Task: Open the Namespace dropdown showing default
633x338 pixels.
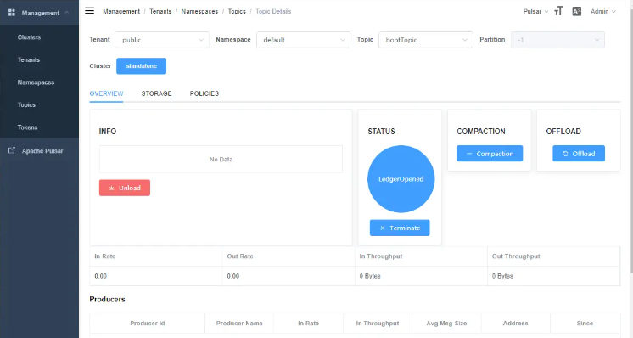Action: point(303,40)
